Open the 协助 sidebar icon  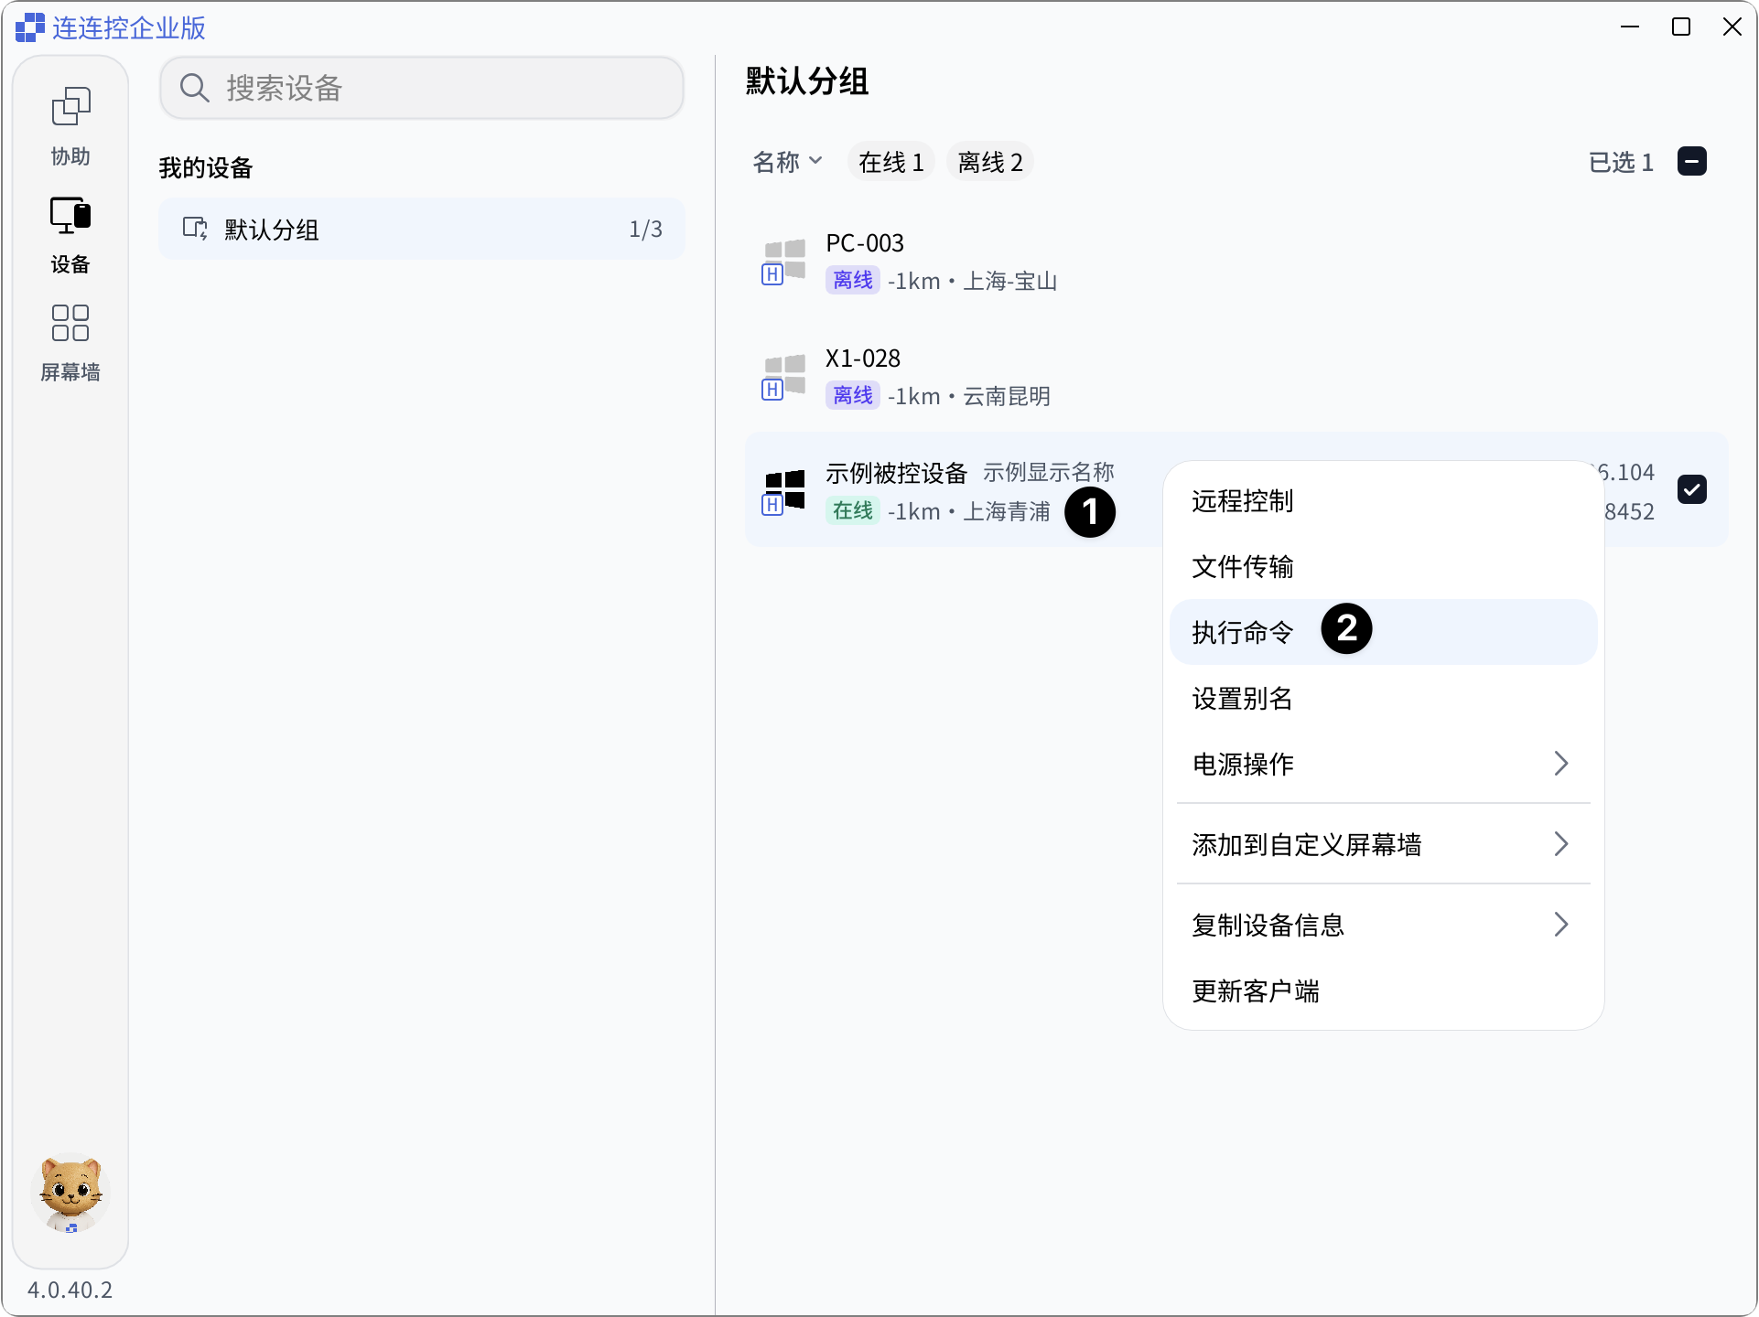tap(70, 108)
